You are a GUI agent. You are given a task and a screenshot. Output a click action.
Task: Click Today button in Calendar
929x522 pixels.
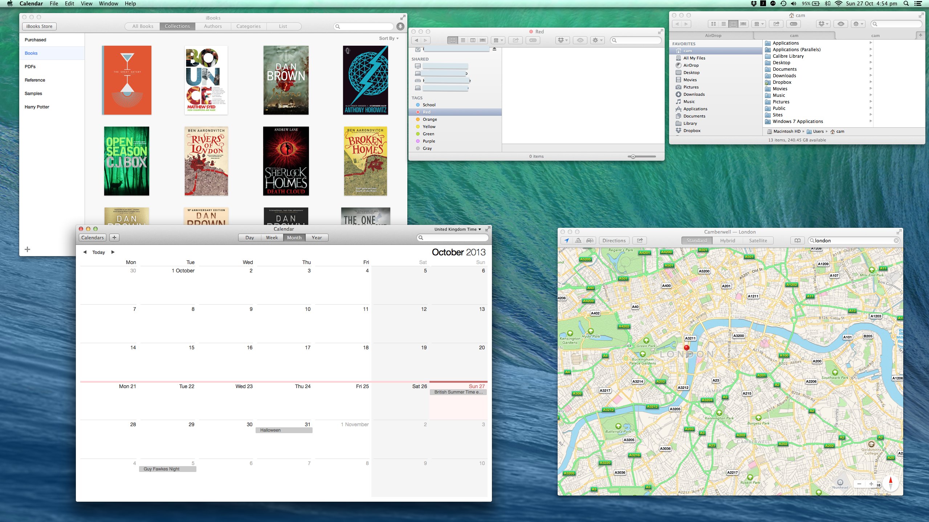tap(98, 252)
